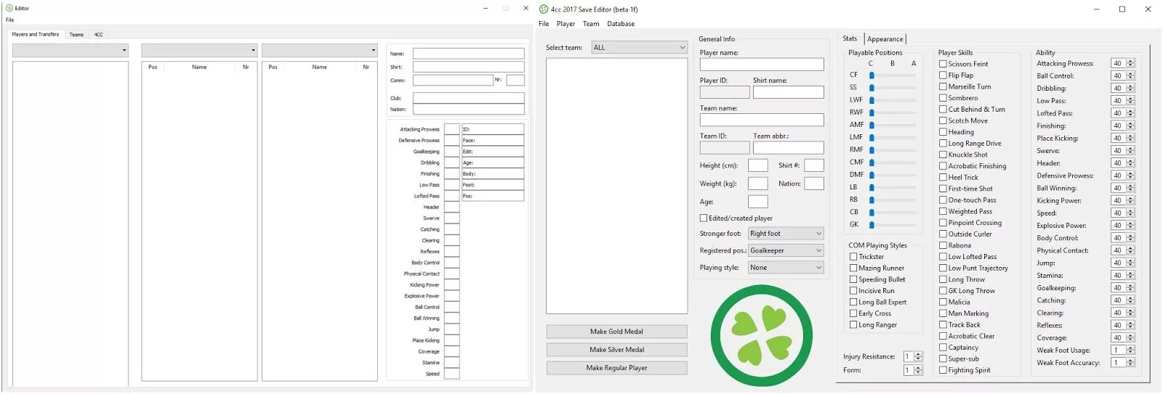Click the Shirt name field
The image size is (1163, 394).
(789, 92)
